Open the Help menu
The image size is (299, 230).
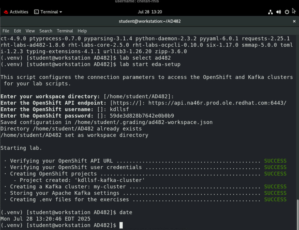[82, 31]
